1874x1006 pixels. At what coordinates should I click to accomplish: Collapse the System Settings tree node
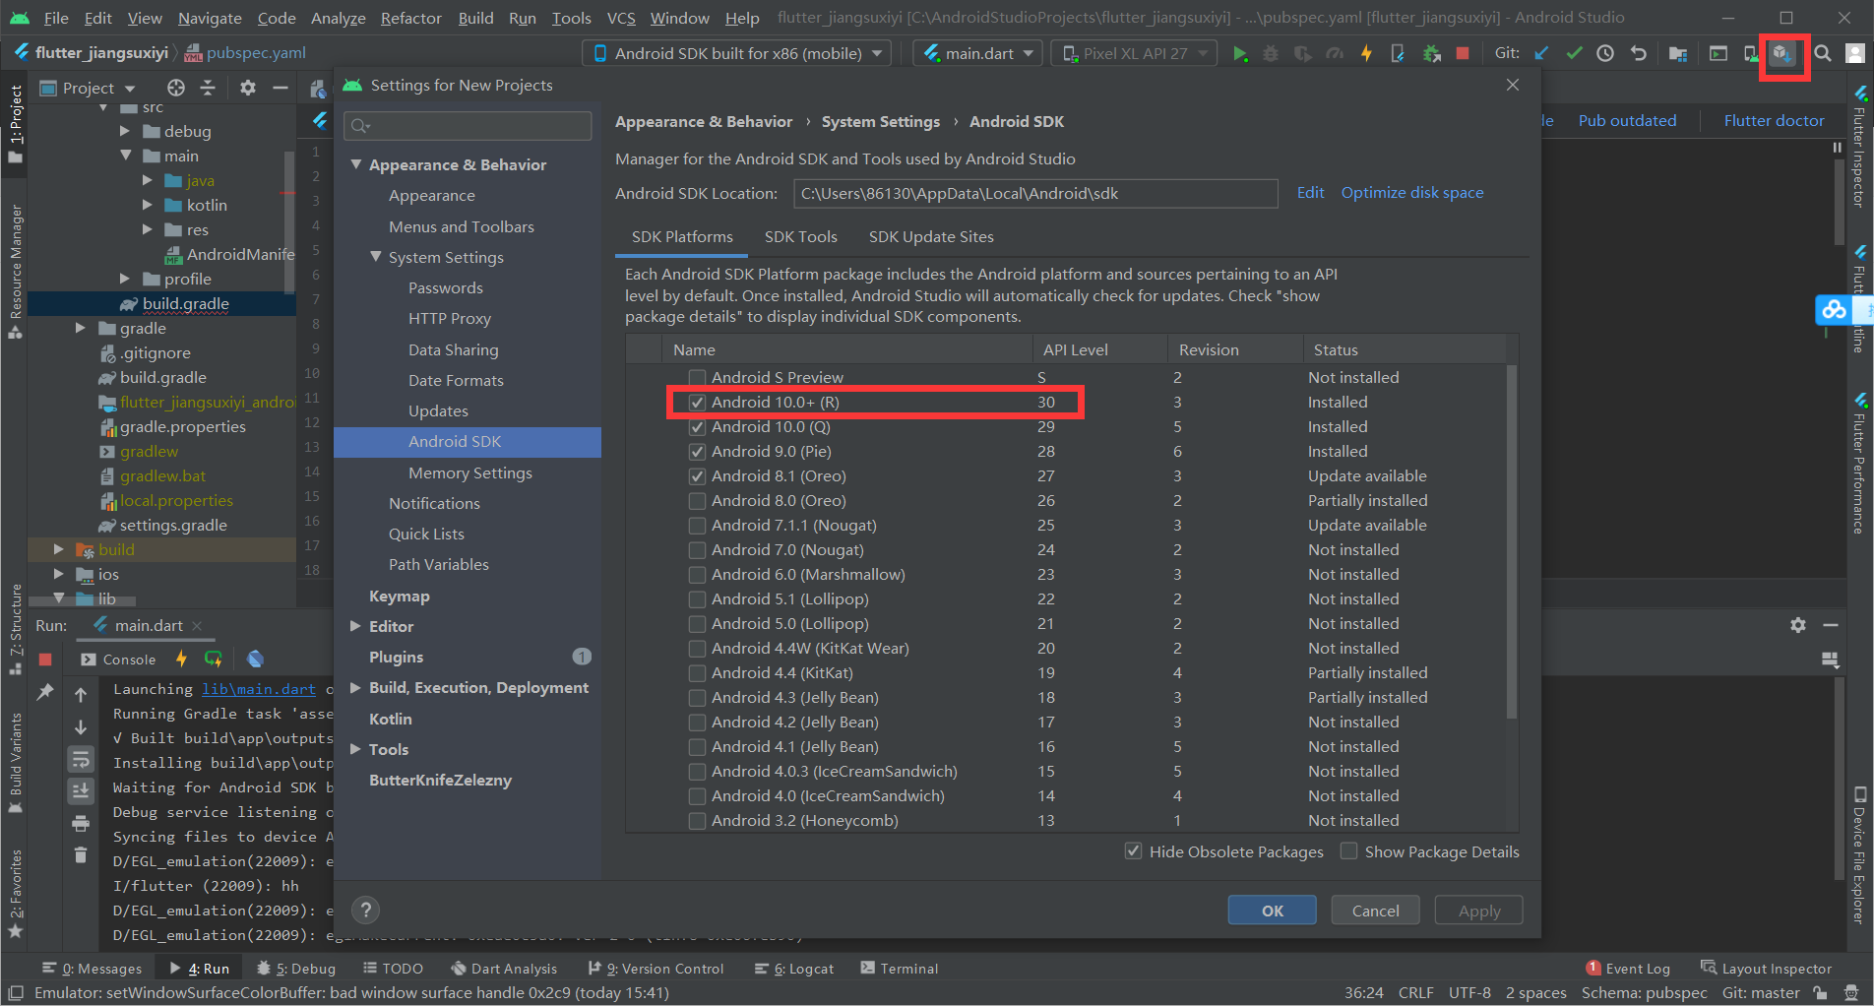(375, 257)
